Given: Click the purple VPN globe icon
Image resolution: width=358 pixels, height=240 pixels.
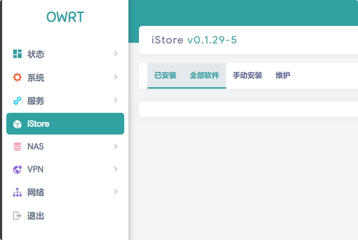Looking at the screenshot, I should tap(17, 169).
